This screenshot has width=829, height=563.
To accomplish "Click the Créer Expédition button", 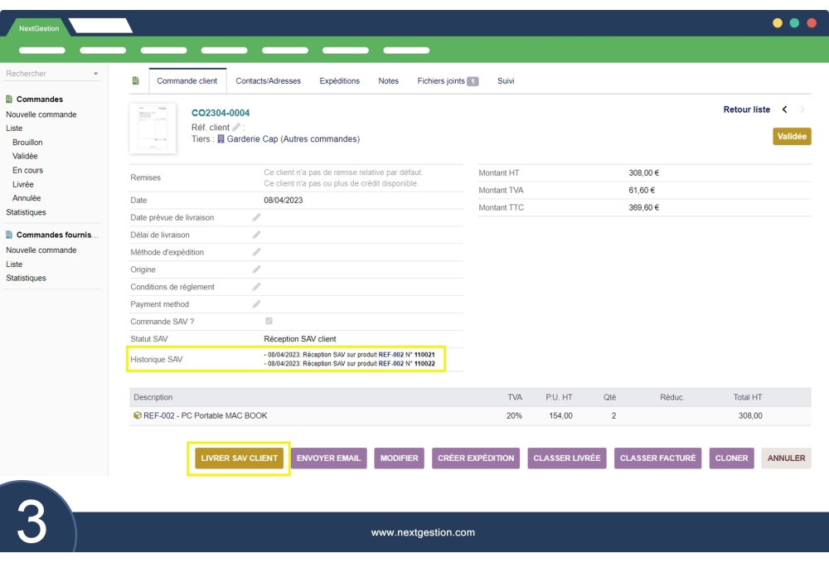I will [x=477, y=458].
